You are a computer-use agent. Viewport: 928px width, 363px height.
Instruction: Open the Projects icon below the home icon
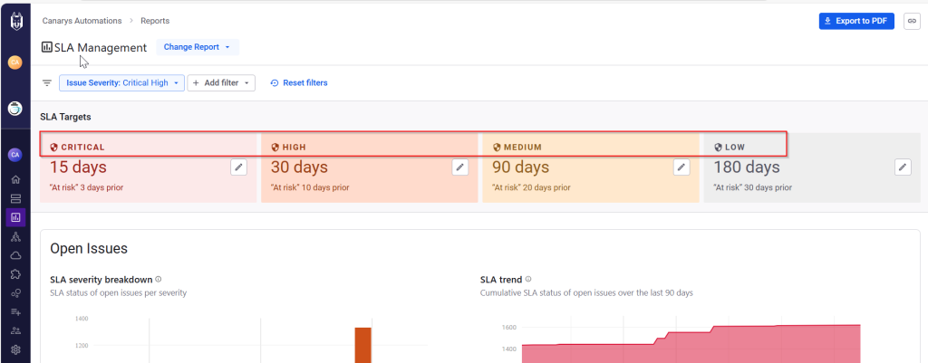pos(15,198)
